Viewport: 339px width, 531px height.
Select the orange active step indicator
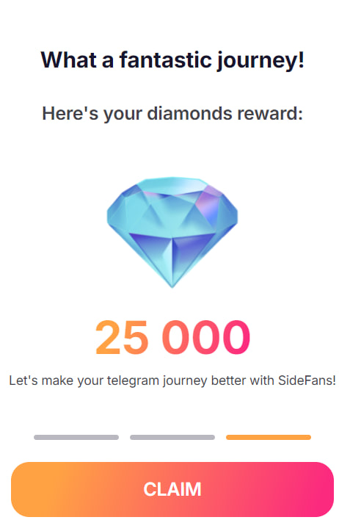click(x=269, y=437)
